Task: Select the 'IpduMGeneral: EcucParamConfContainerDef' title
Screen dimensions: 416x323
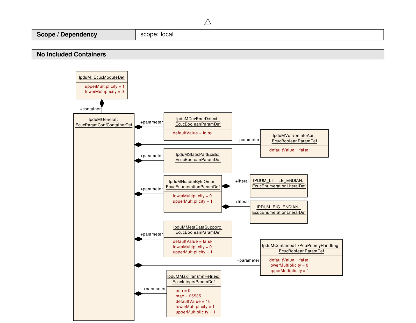Action: coord(104,122)
